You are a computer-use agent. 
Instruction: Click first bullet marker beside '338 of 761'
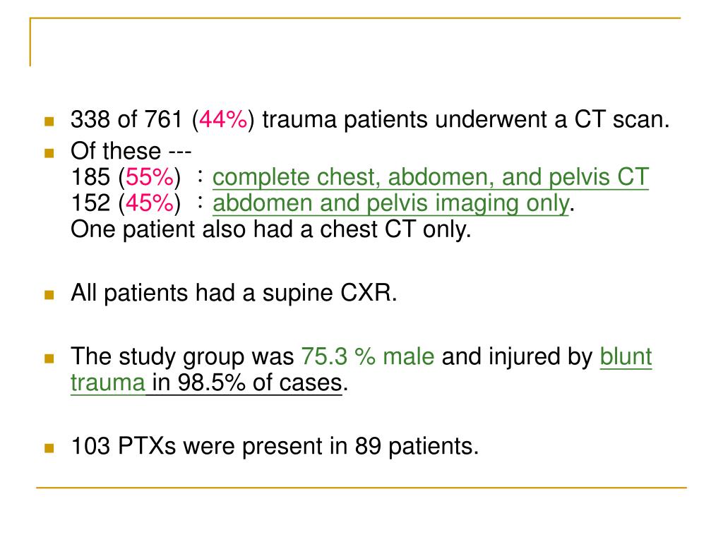[x=49, y=121]
